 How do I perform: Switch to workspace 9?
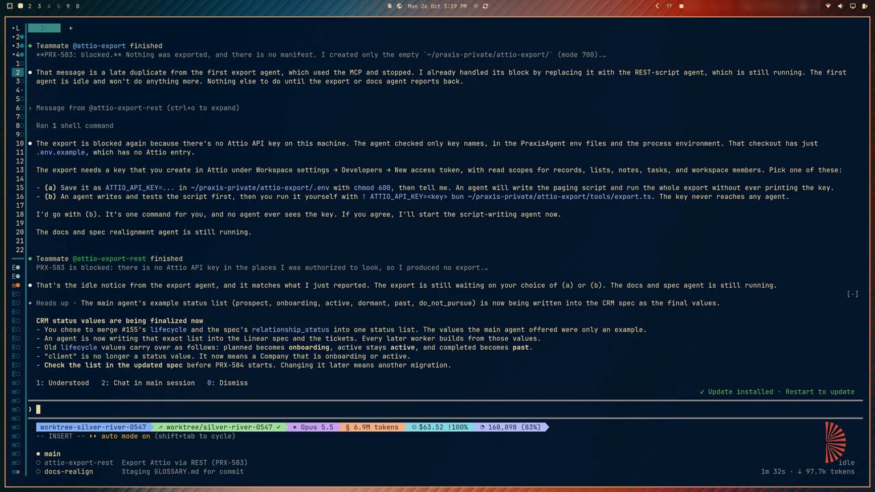pos(68,6)
